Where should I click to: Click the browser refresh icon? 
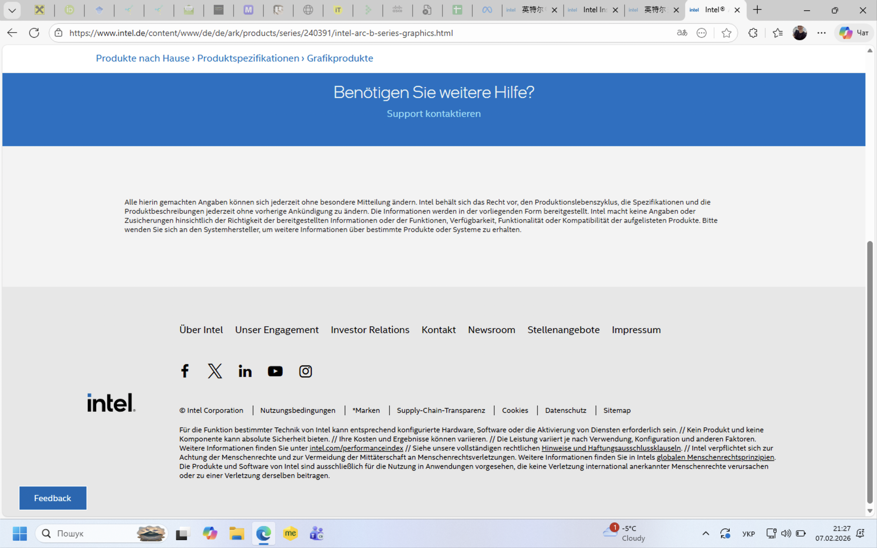[x=34, y=33]
